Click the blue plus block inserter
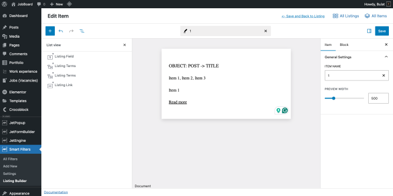393x196 pixels. tap(50, 31)
